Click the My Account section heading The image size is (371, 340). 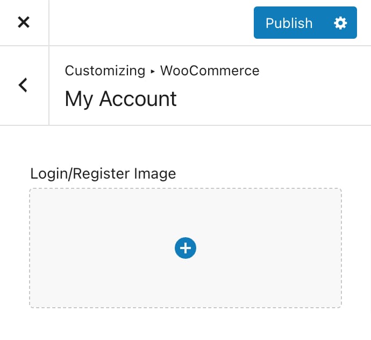pyautogui.click(x=120, y=100)
